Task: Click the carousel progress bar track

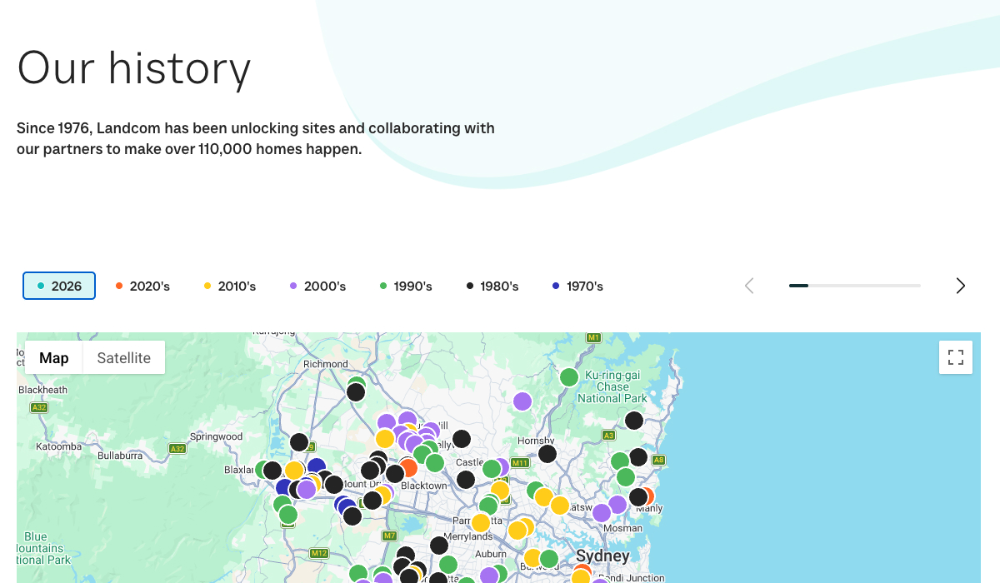Action: pos(855,286)
